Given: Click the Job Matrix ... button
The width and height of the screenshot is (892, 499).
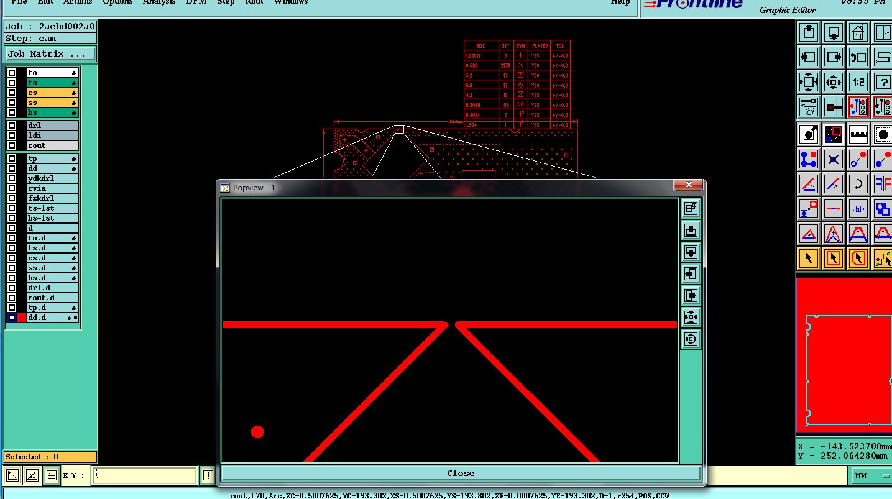Looking at the screenshot, I should 50,53.
